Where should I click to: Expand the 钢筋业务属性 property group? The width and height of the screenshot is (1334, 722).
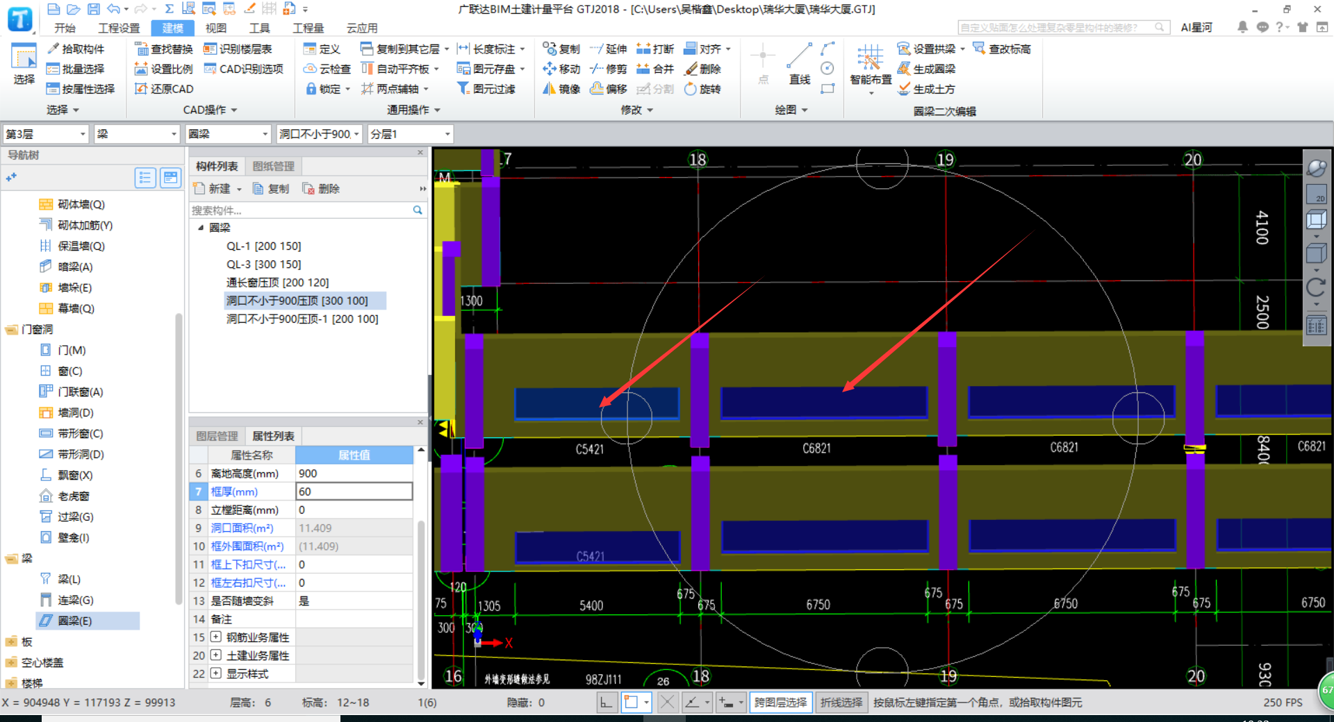(x=216, y=637)
